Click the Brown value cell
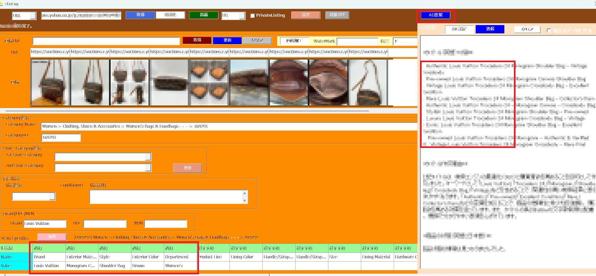The width and height of the screenshot is (596, 276). tap(147, 266)
